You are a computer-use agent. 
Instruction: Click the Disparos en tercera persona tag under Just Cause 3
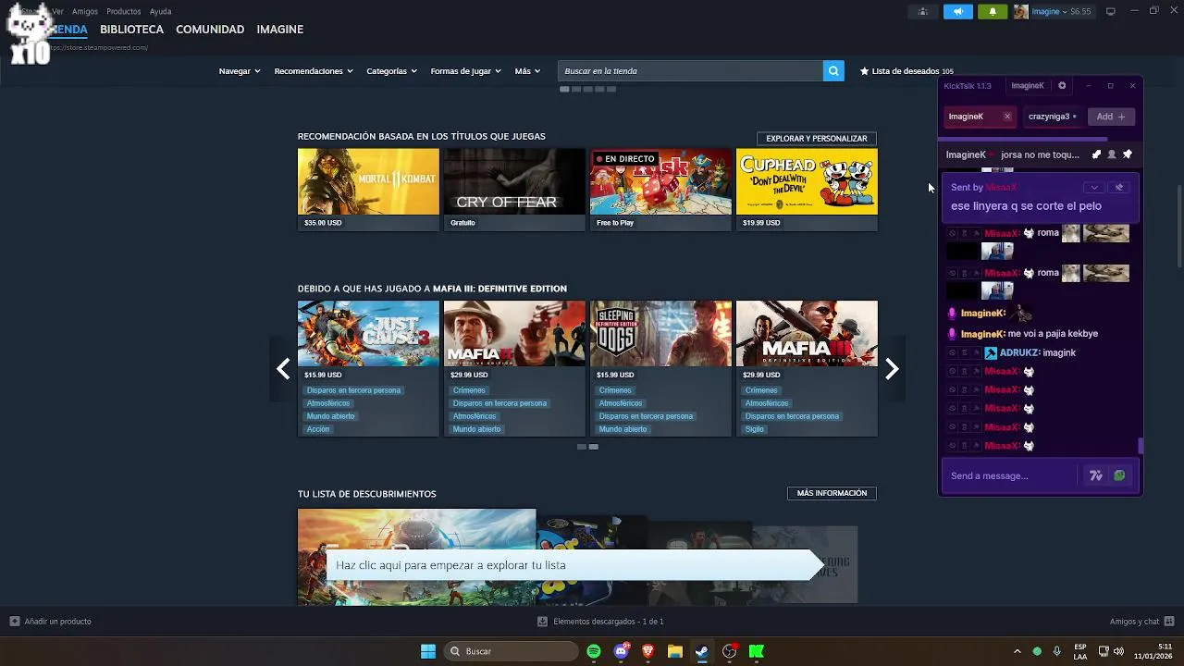pos(353,390)
